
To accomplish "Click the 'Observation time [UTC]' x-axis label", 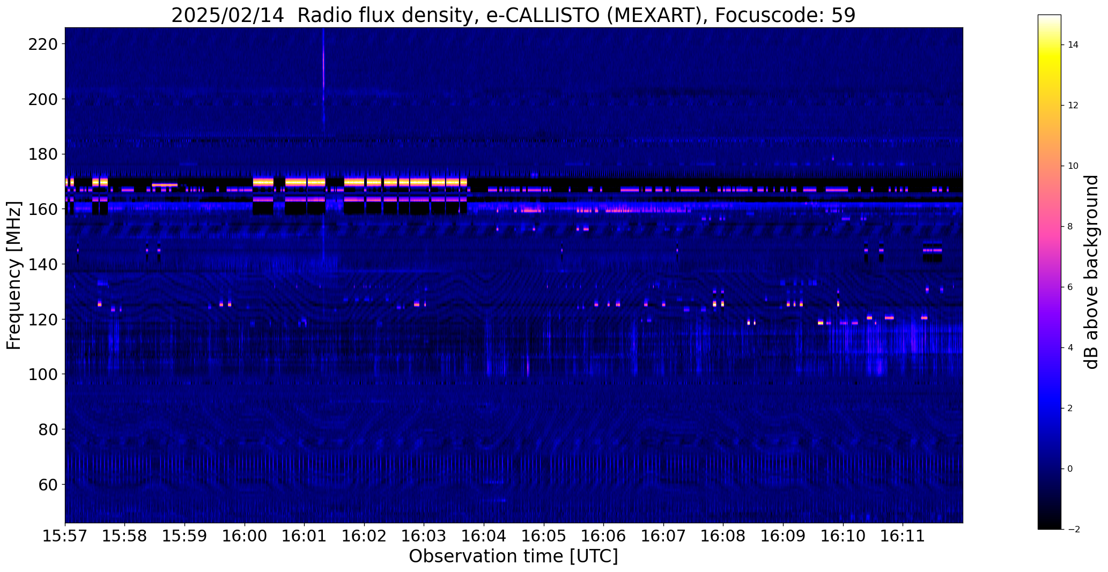I will 513,556.
